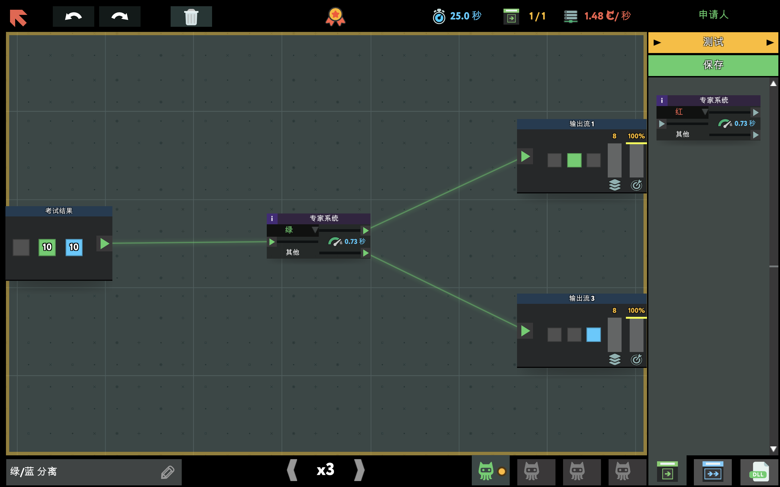Open the double-arrow blue panel tab

[x=713, y=472]
